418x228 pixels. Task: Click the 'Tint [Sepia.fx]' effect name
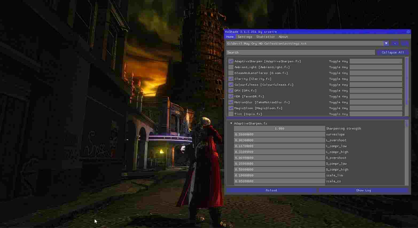pyautogui.click(x=248, y=114)
